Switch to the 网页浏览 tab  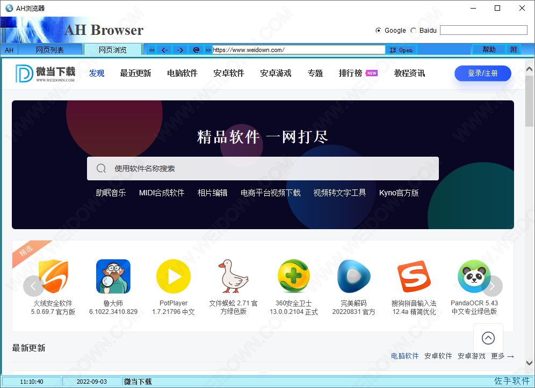pyautogui.click(x=113, y=50)
